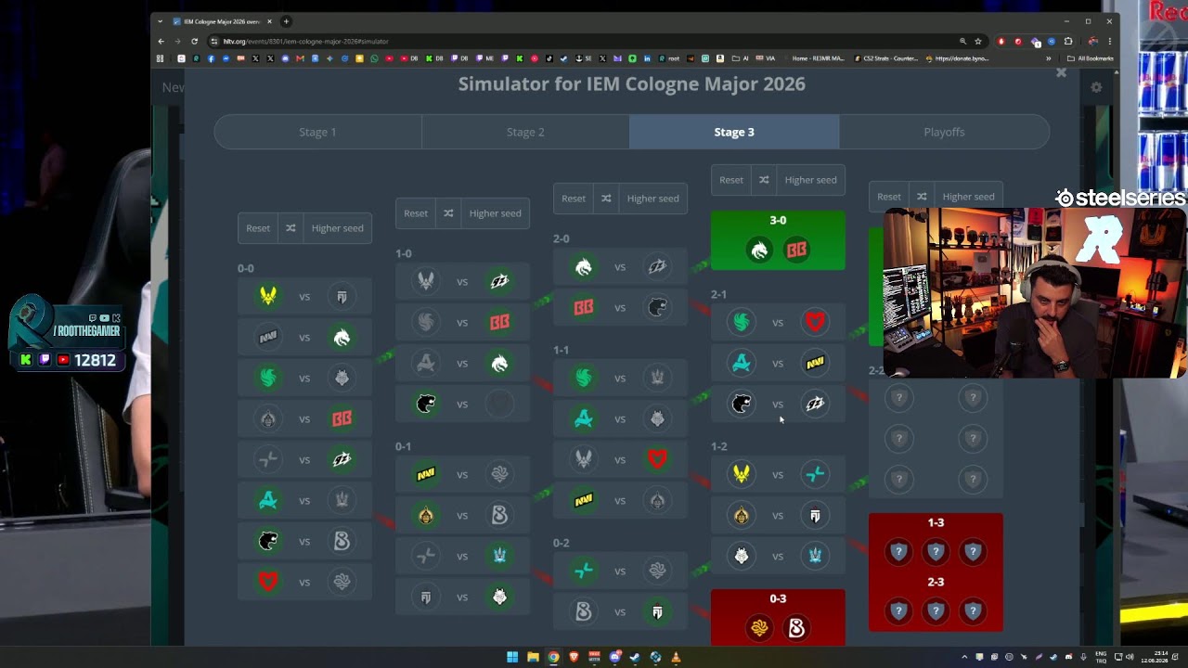The image size is (1188, 668).
Task: Open the WhatsApp bookmark
Action: point(374,58)
